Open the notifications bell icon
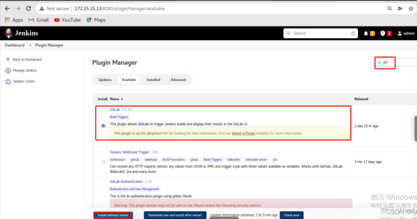 (x=366, y=33)
